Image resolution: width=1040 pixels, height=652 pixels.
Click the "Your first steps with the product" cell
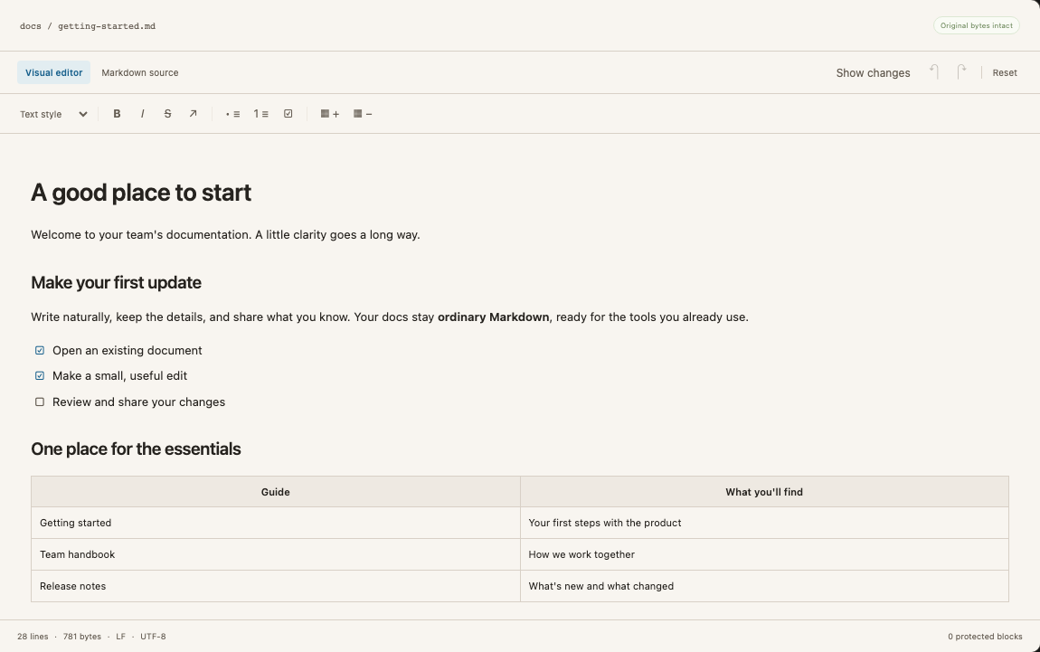(764, 524)
